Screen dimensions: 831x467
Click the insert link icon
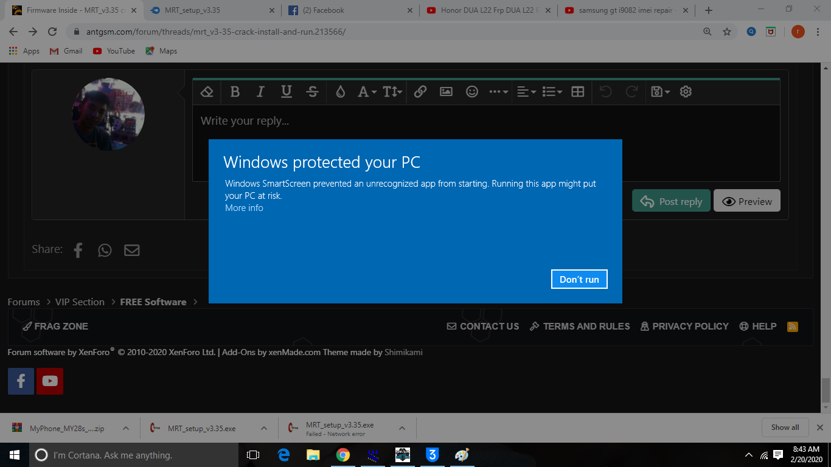[x=420, y=92]
